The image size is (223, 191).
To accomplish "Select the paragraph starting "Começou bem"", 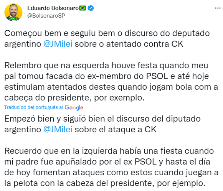I will (x=107, y=38).
